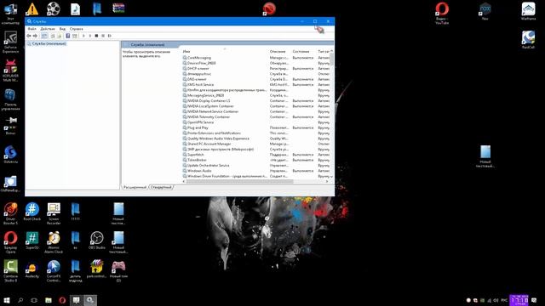Select the KMS Host Service row
Image resolution: width=545 pixels, height=306 pixels.
coord(256,85)
